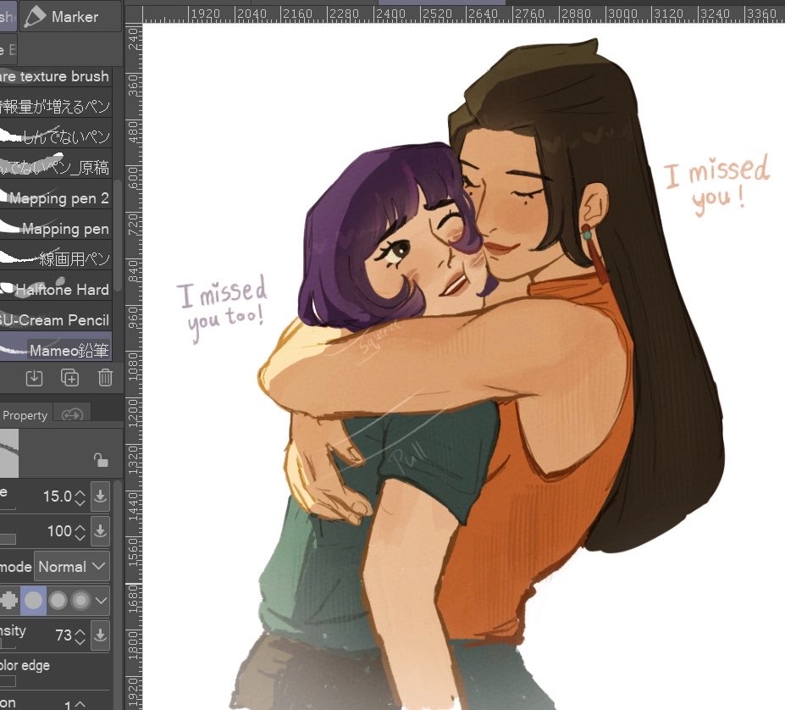Click the horizontal ruler at 2400
The image size is (785, 710).
pyautogui.click(x=390, y=14)
